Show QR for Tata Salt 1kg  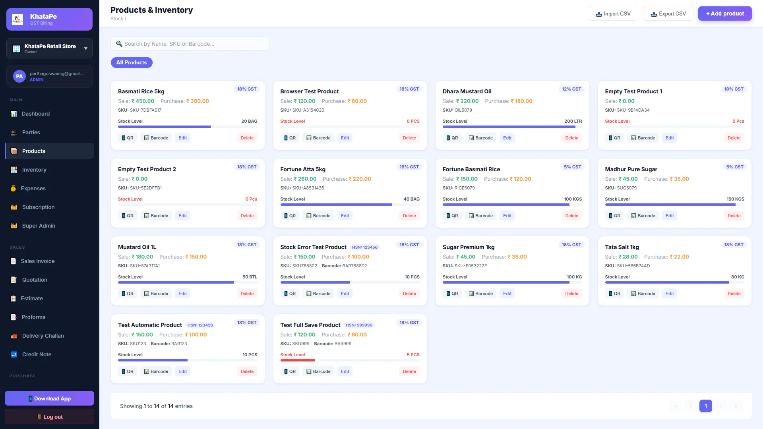615,294
